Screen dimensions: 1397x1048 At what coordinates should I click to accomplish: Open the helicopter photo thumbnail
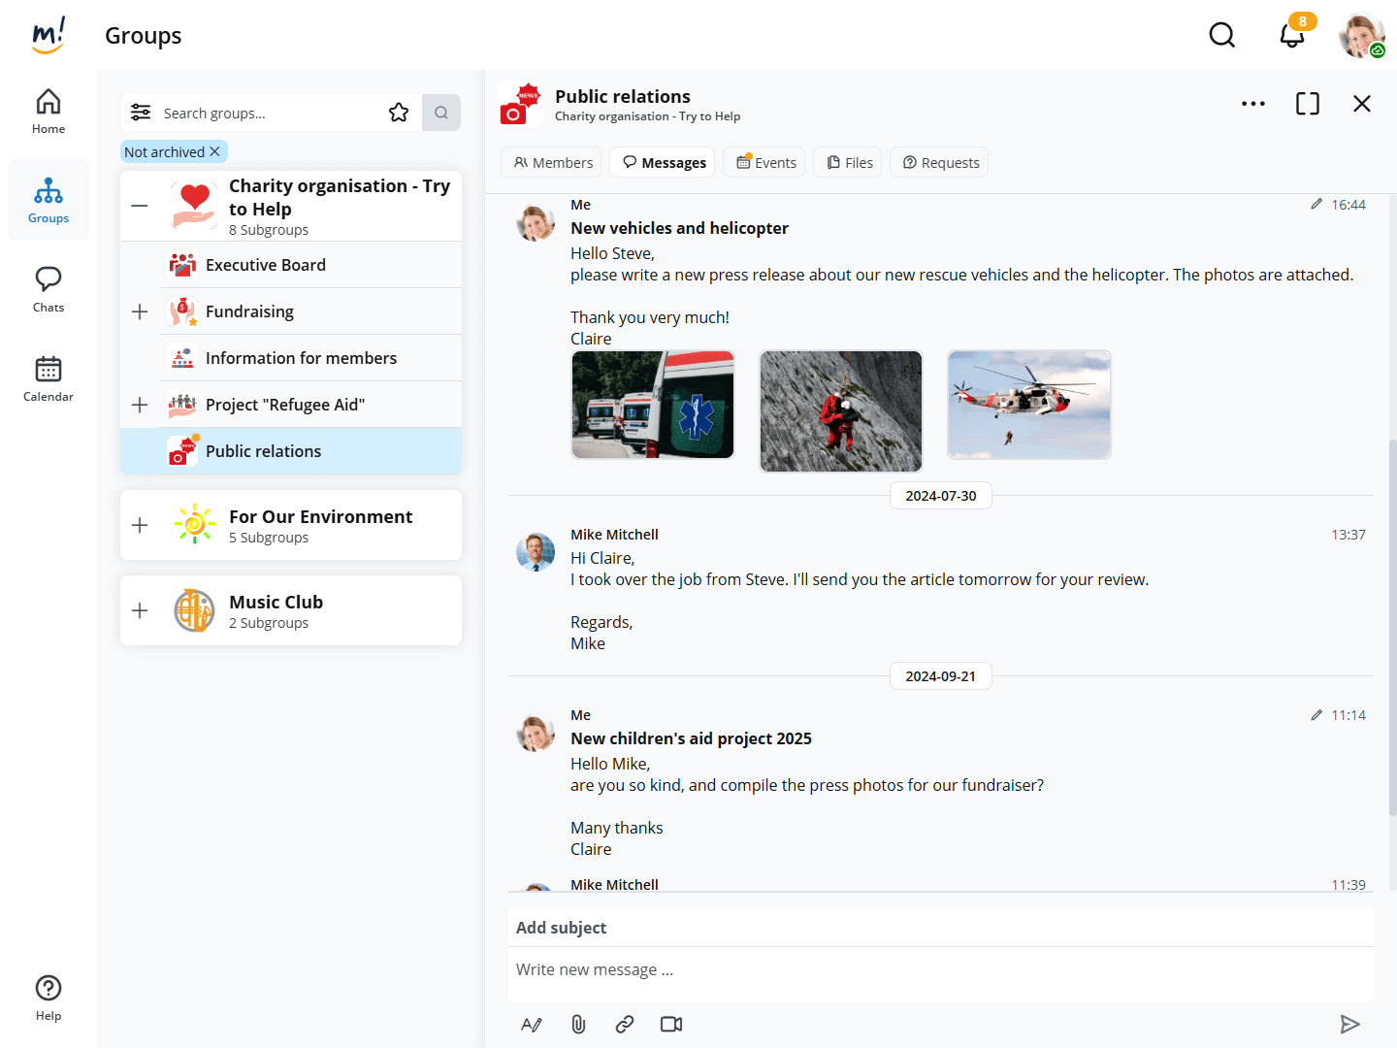coord(1028,404)
